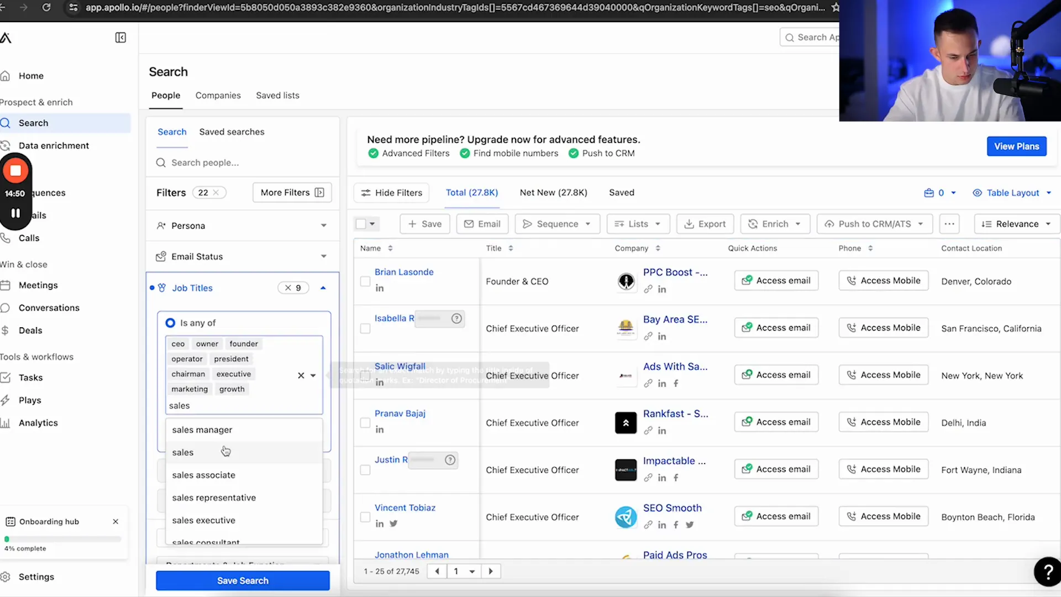Screen dimensions: 1061x597
Task: Clear the 9 job title filters
Action: tap(288, 288)
